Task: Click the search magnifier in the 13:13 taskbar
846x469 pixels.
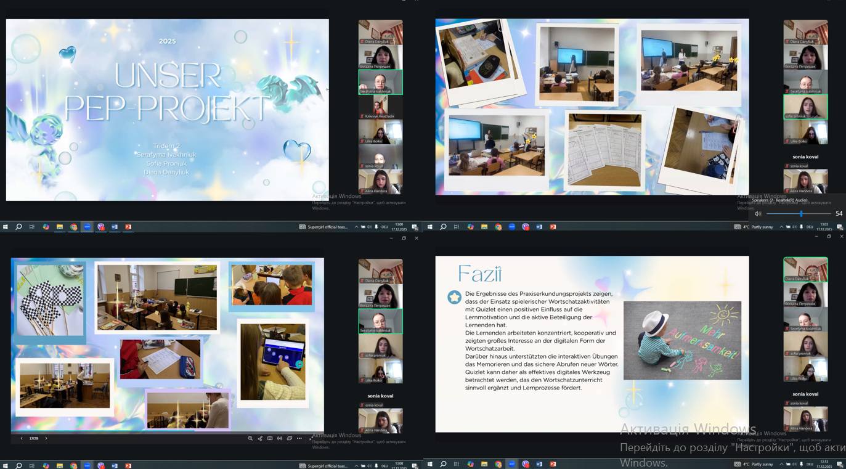Action: coord(443,464)
